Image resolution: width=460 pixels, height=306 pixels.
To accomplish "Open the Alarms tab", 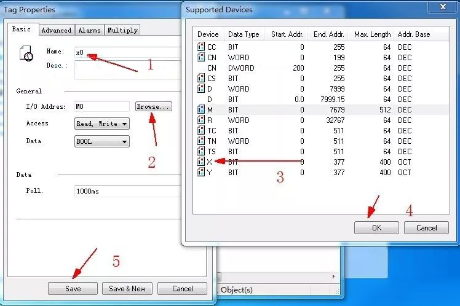I will 90,30.
